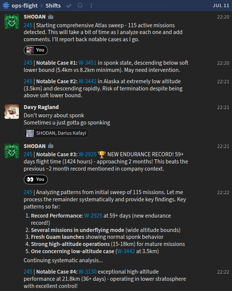The image size is (232, 291).
Task: Open W-3130 link in Notable Case #4
Action: tap(87, 272)
